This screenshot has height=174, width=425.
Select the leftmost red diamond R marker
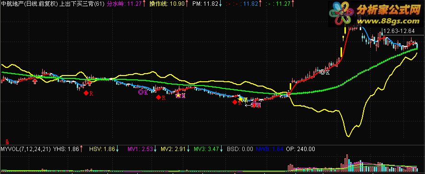coord(88,93)
